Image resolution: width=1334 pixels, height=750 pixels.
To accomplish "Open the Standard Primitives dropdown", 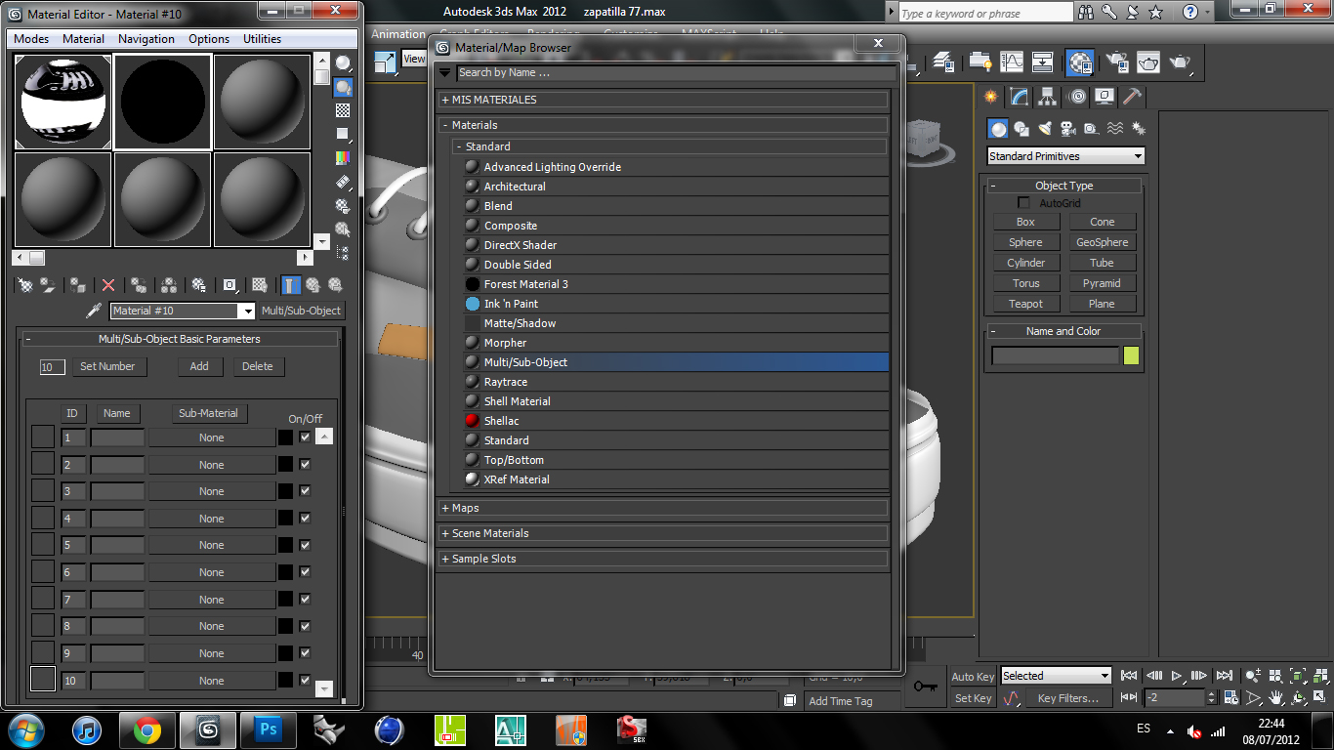I will pyautogui.click(x=1066, y=156).
